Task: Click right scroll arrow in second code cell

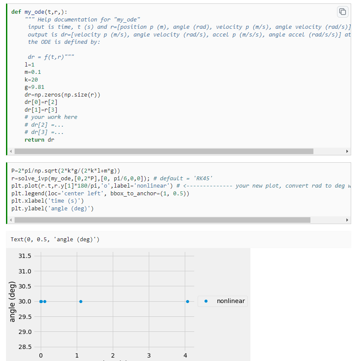Action: tap(347, 220)
